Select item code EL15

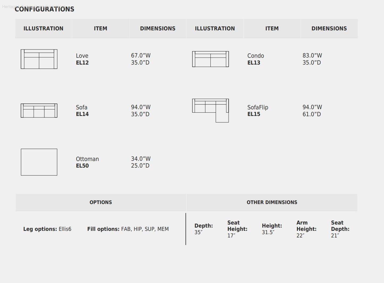254,114
